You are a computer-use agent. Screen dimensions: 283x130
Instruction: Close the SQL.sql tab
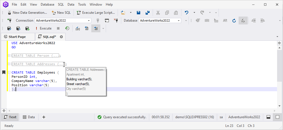point(61,37)
